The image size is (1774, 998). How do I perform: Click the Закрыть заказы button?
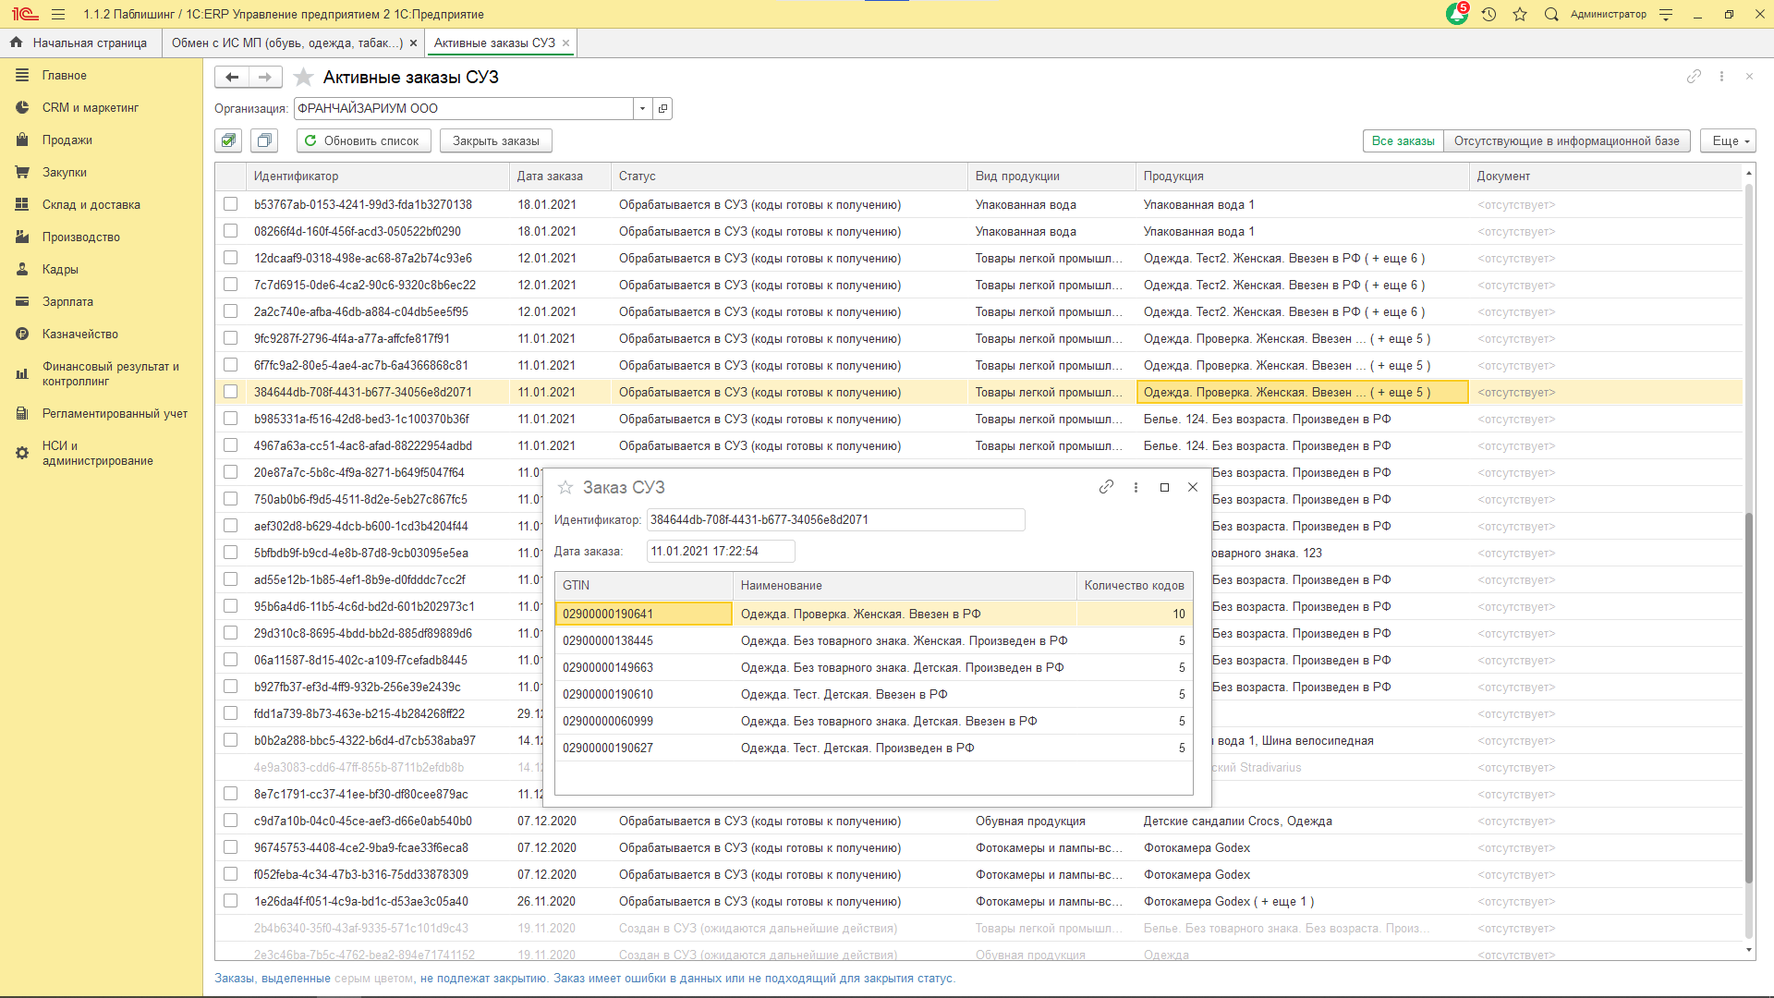point(495,140)
